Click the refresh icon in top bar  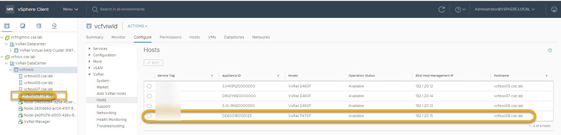click(x=441, y=9)
